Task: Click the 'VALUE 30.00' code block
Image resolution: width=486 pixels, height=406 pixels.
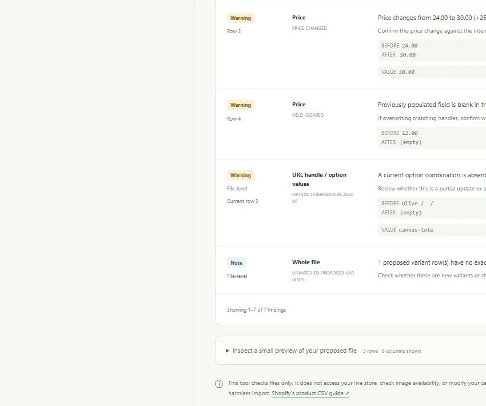Action: tap(432, 72)
